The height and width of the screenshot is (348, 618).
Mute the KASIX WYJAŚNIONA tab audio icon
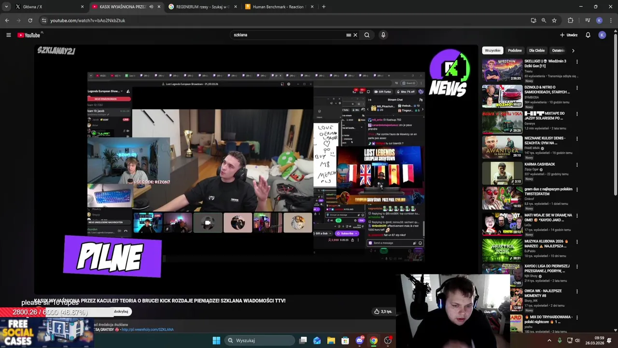click(151, 7)
